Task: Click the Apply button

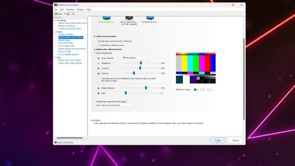Action: click(x=218, y=140)
